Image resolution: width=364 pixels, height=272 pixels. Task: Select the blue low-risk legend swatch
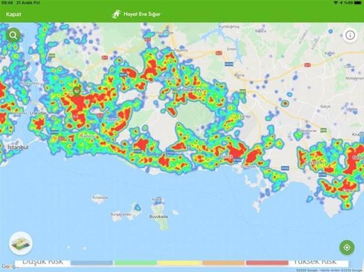(x=92, y=263)
